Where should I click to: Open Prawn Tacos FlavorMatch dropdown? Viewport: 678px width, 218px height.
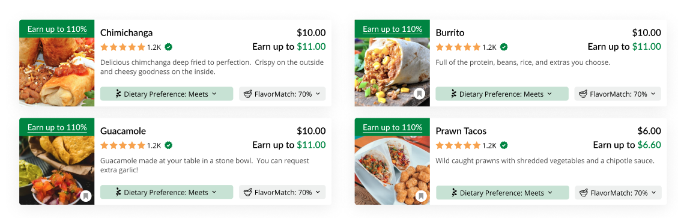618,193
